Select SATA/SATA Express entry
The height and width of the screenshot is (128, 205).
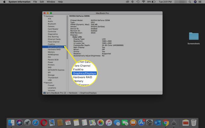coord(56,70)
